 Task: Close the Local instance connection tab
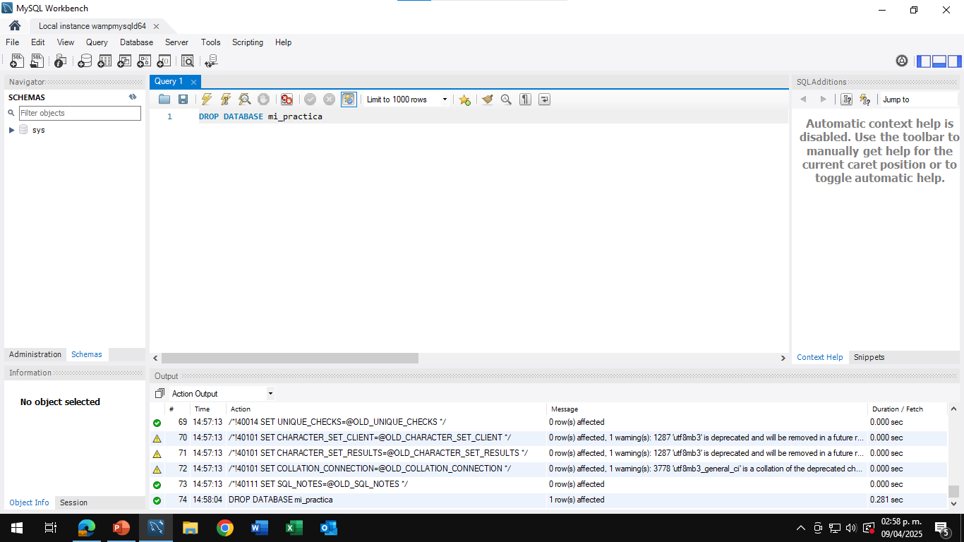click(156, 26)
